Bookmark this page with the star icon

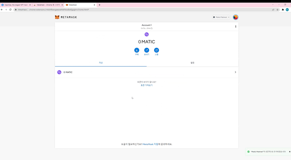pos(278,10)
